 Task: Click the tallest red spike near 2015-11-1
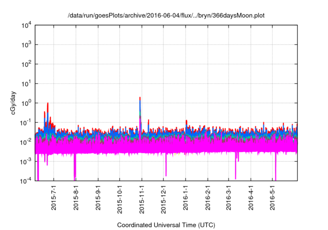[x=140, y=99]
